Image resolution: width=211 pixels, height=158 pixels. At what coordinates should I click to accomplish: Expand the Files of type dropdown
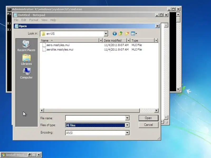coord(127,125)
